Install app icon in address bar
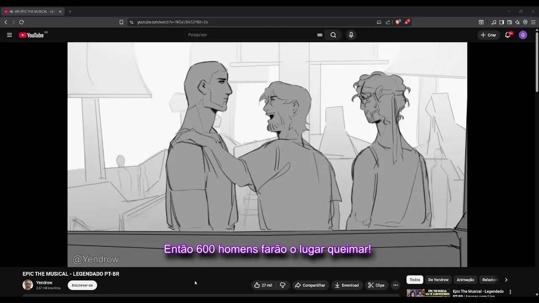 coord(379,22)
